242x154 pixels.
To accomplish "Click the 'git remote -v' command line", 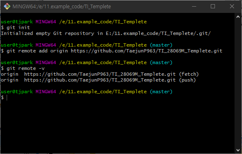I will (x=22, y=68).
